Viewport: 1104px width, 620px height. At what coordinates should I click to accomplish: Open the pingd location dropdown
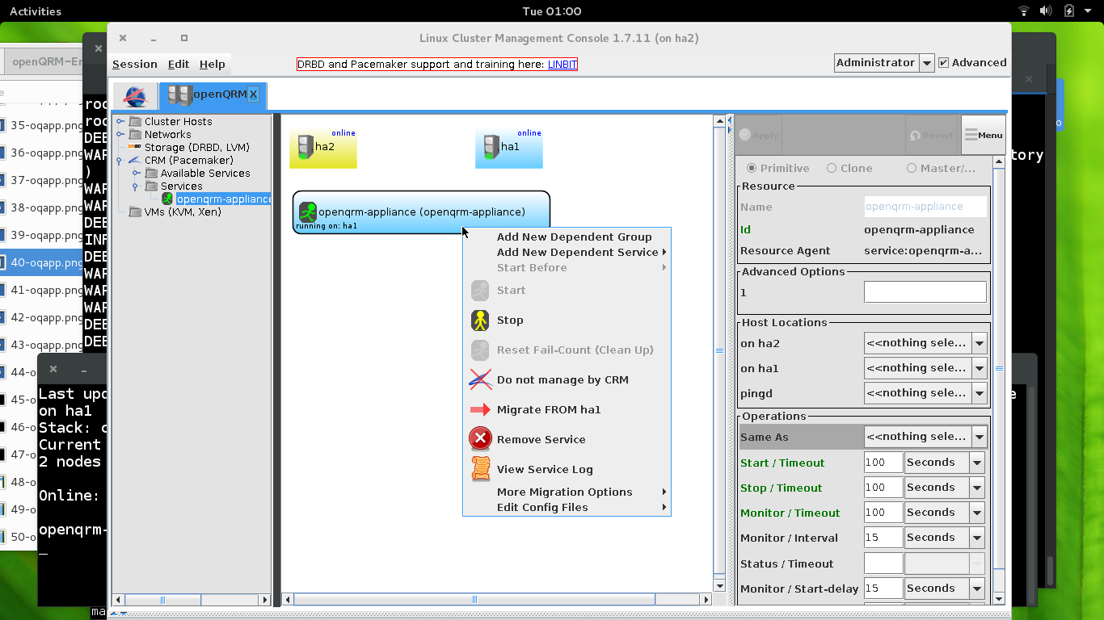pyautogui.click(x=980, y=393)
